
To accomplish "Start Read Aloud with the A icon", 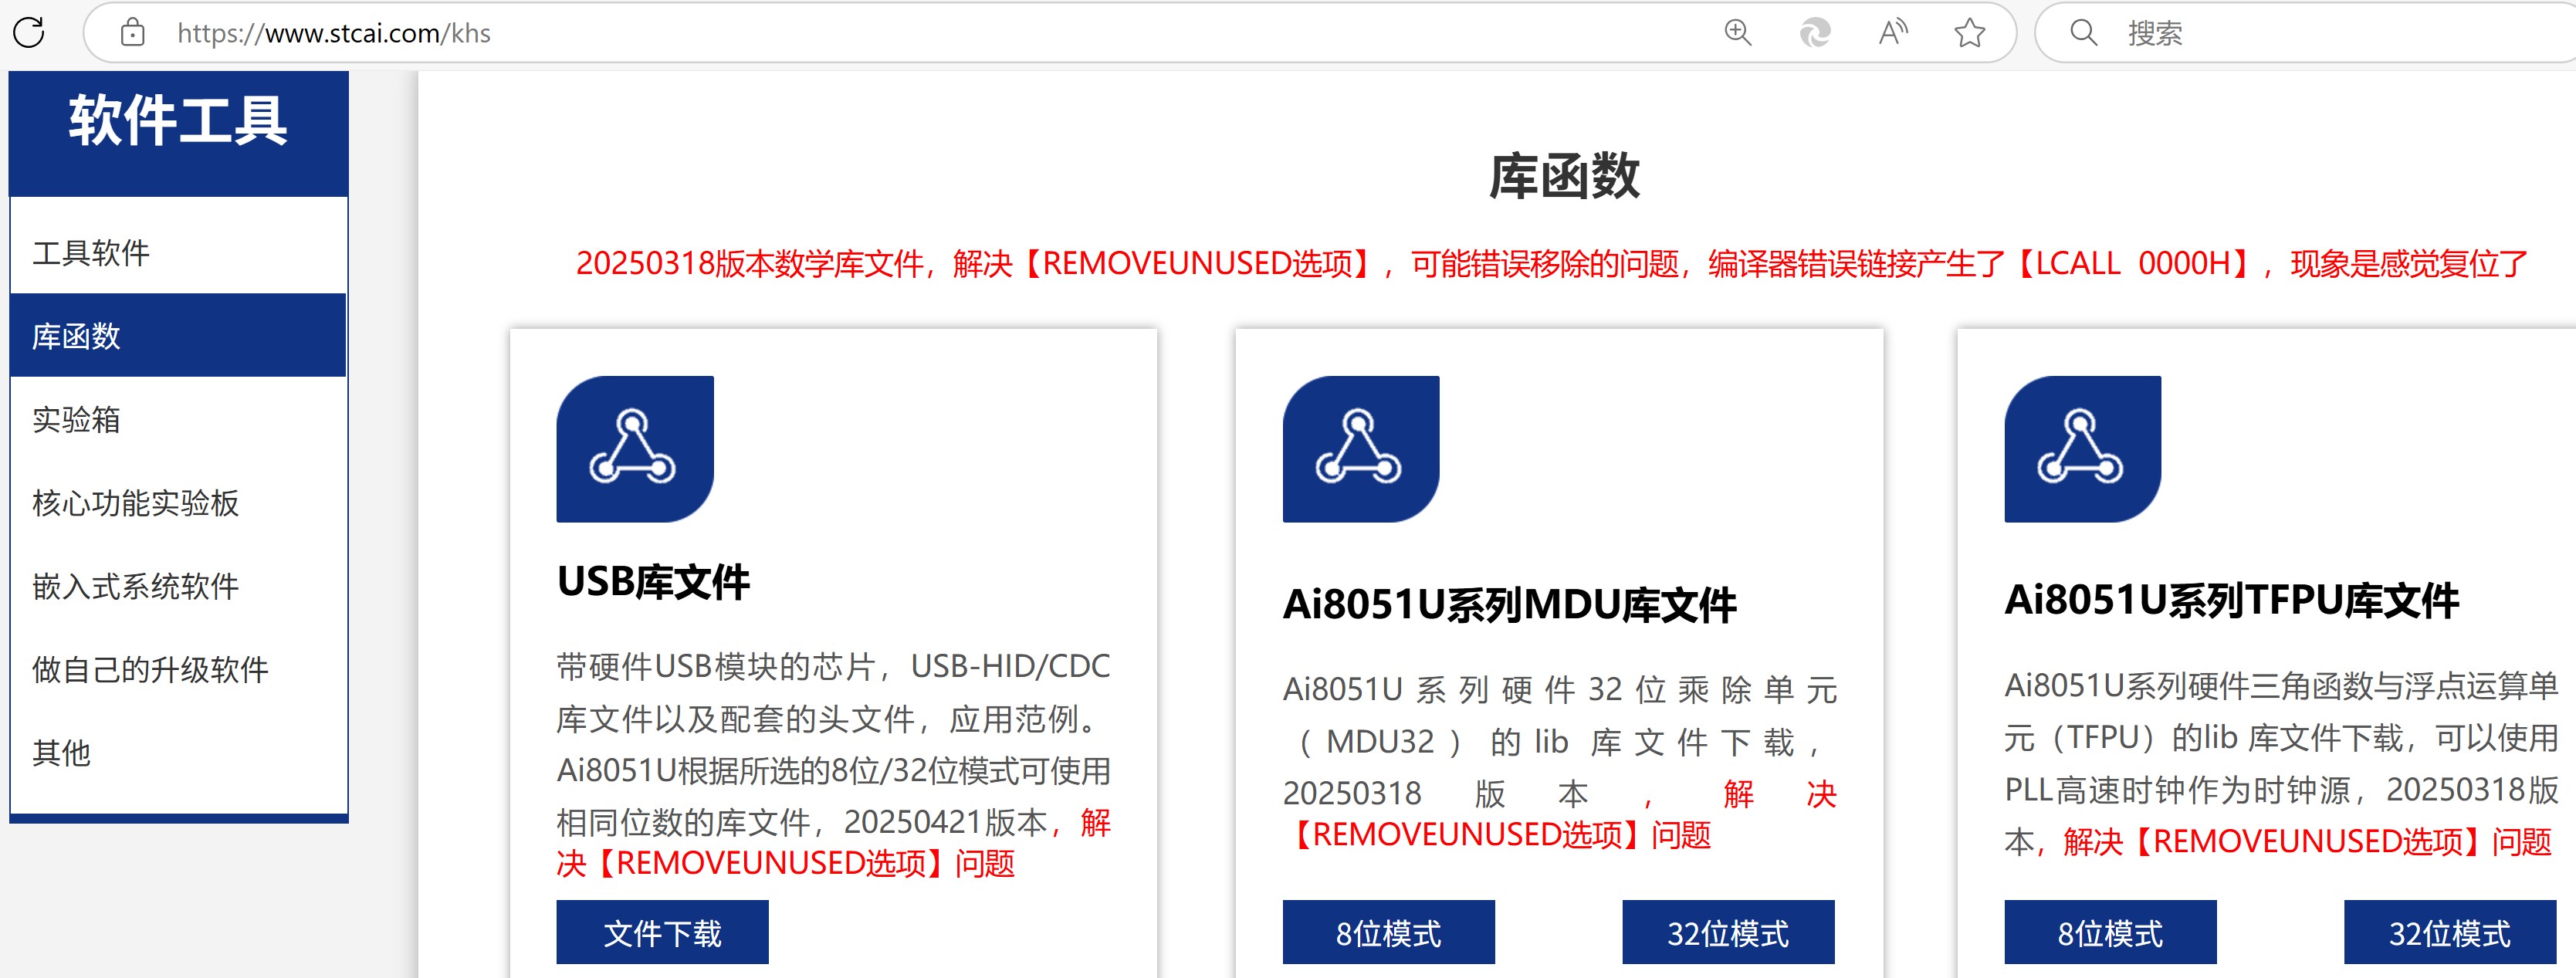I will [1892, 33].
